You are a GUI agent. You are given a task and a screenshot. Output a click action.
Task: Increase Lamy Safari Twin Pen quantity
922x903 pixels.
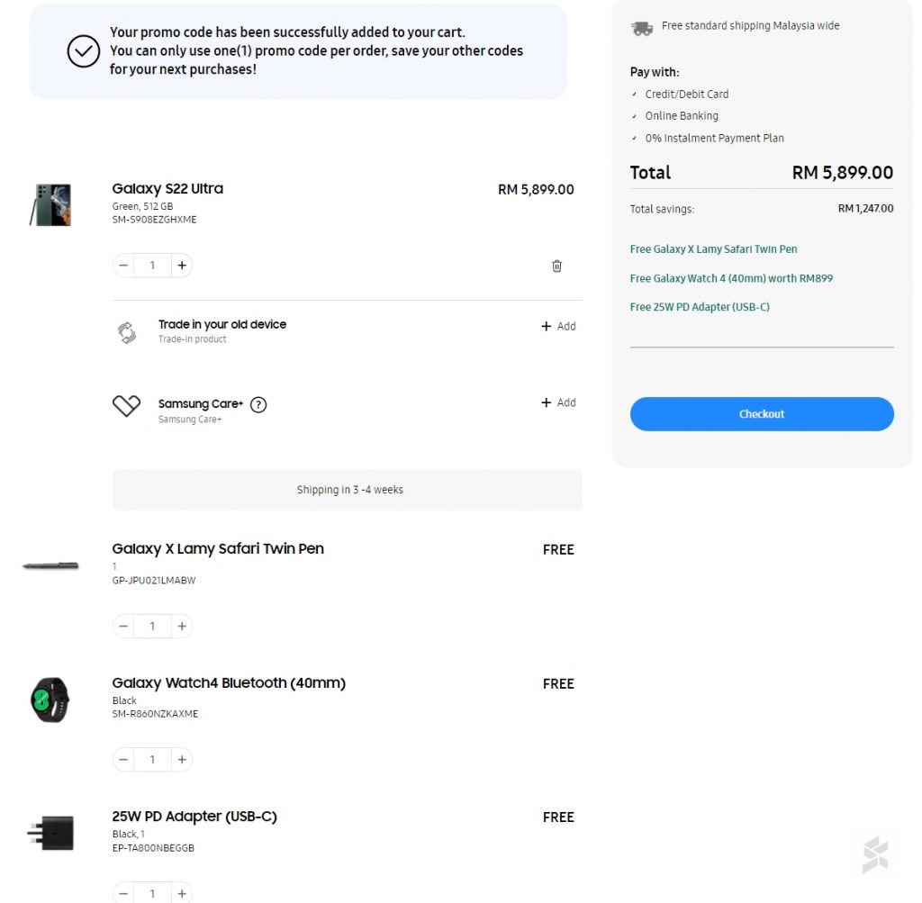click(182, 627)
